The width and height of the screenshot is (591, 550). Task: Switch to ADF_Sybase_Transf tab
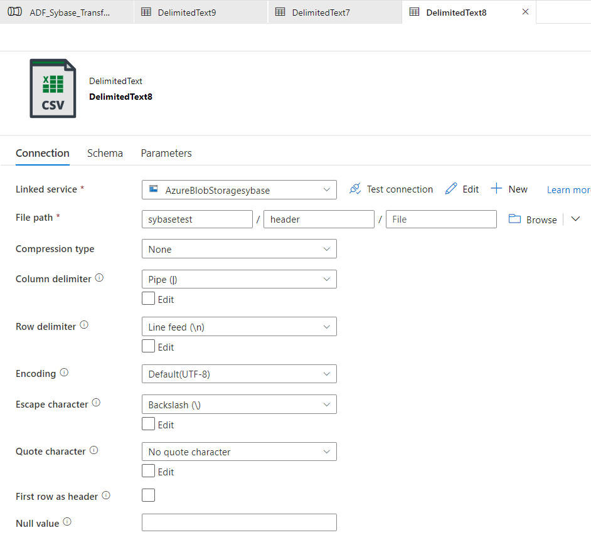(x=67, y=12)
